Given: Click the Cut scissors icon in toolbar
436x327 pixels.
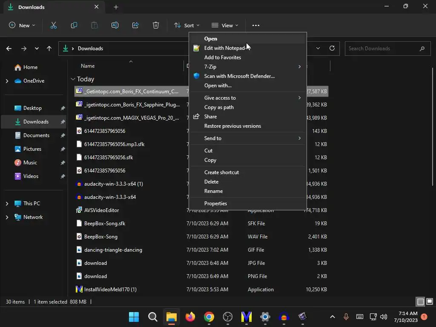Looking at the screenshot, I should coord(53,25).
